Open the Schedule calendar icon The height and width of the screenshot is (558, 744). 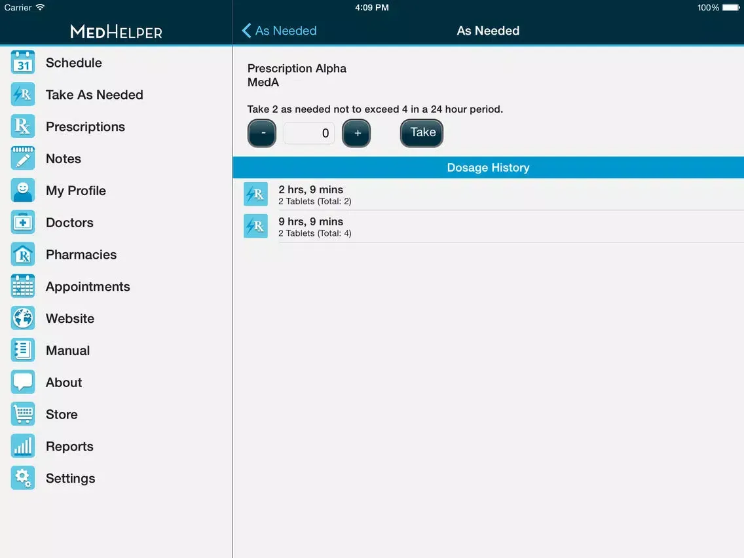coord(23,63)
